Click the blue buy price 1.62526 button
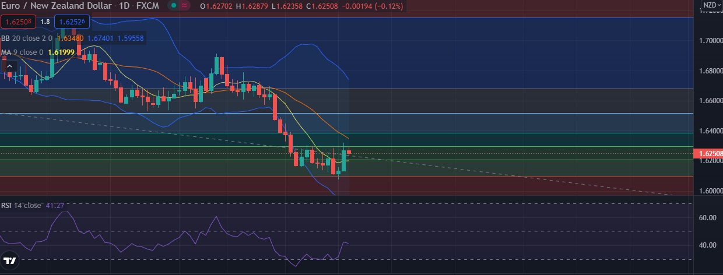The height and width of the screenshot is (275, 723). pos(72,22)
